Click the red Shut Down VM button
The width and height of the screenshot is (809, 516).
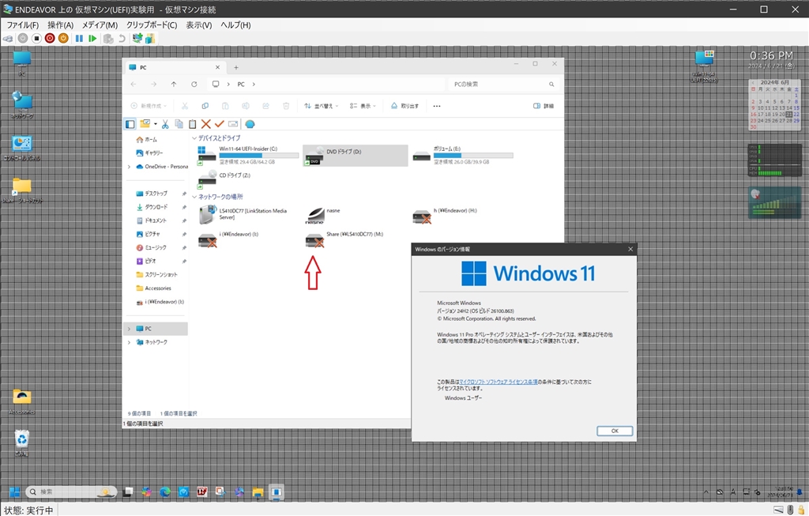[50, 39]
